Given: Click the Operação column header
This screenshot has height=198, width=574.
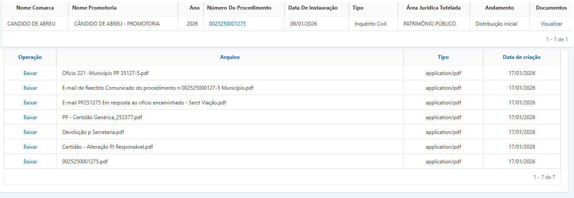Looking at the screenshot, I should click(30, 57).
